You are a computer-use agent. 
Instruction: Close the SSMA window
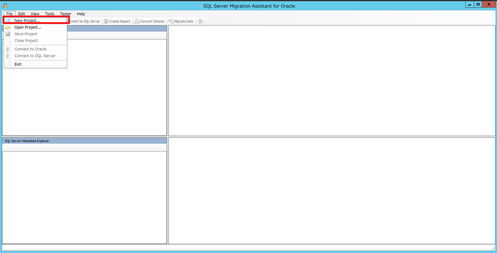(x=489, y=5)
